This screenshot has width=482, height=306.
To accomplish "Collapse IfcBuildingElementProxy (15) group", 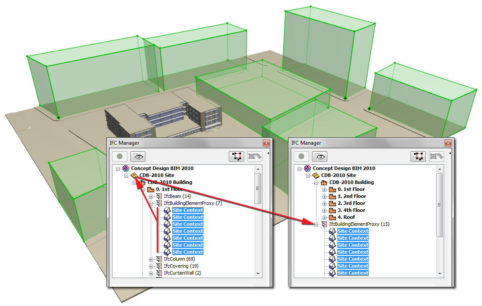I will click(x=316, y=225).
